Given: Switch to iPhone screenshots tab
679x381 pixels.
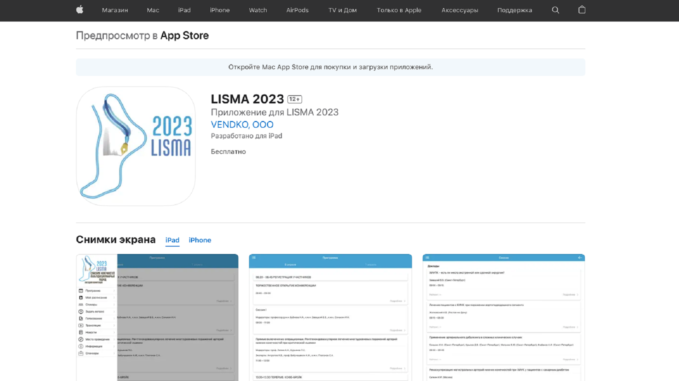Looking at the screenshot, I should point(200,240).
